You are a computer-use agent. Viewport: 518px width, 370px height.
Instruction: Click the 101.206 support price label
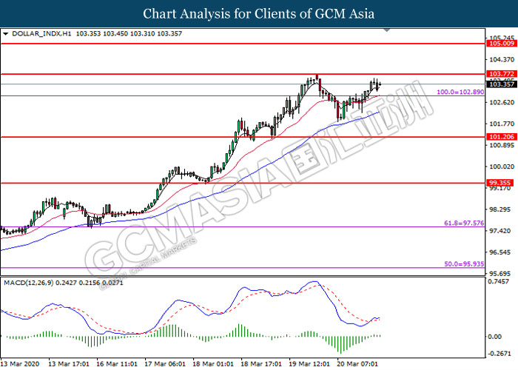tap(502, 137)
